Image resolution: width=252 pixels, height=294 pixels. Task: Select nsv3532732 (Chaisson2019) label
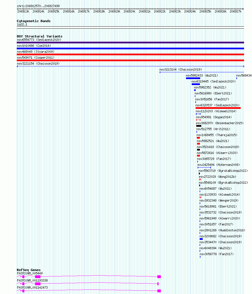(x=221, y=212)
